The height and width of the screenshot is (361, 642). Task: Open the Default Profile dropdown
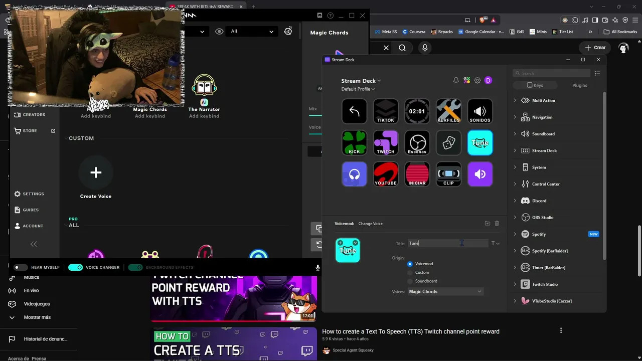(358, 89)
